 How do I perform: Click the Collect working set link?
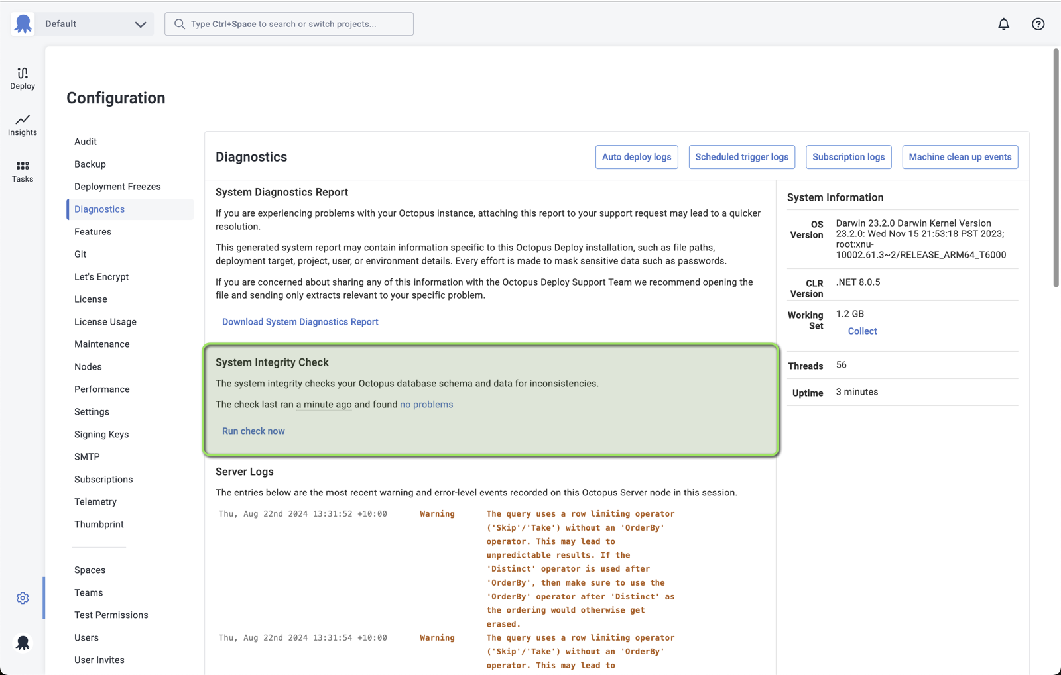coord(862,331)
